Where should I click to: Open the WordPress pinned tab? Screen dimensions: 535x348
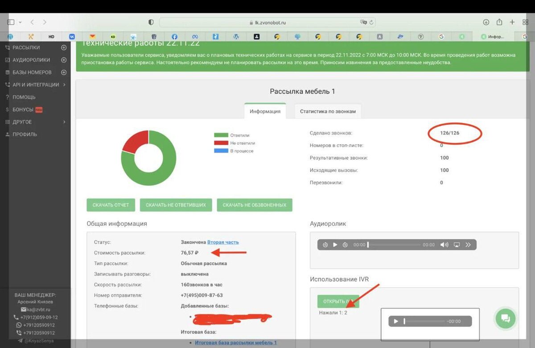tap(236, 37)
